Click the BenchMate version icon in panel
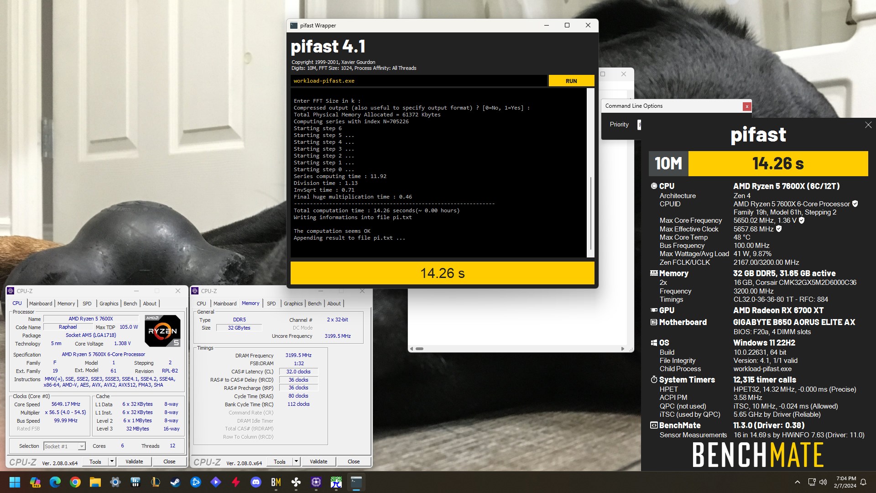876x493 pixels. (x=654, y=425)
